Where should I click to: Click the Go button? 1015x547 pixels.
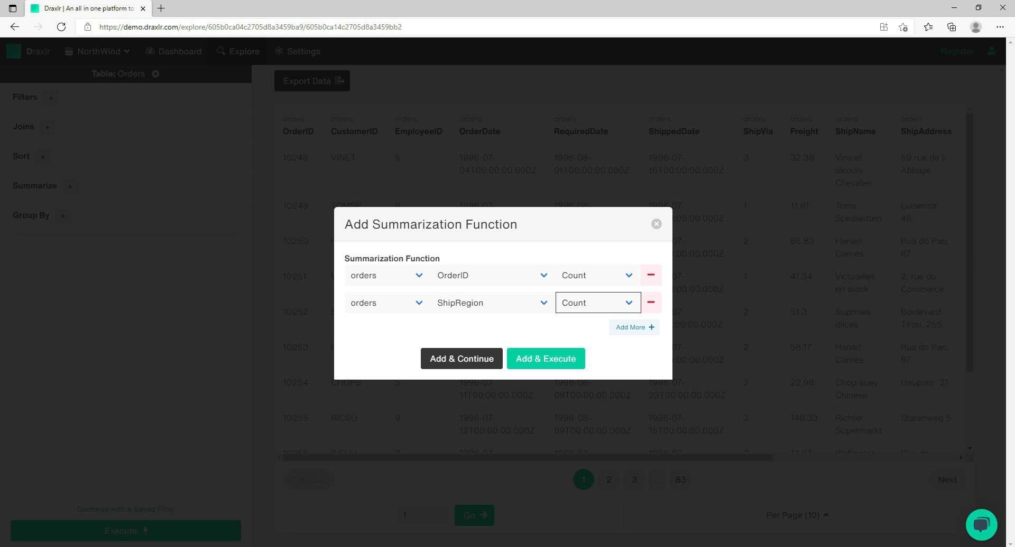474,515
